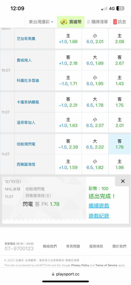Click 常見問題 in the footer

click(73, 246)
